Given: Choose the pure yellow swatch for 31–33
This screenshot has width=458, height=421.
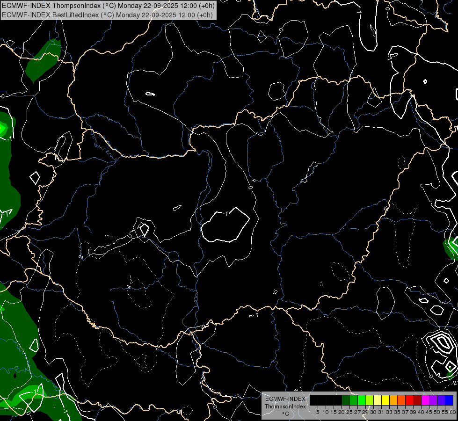Looking at the screenshot, I should click(385, 400).
